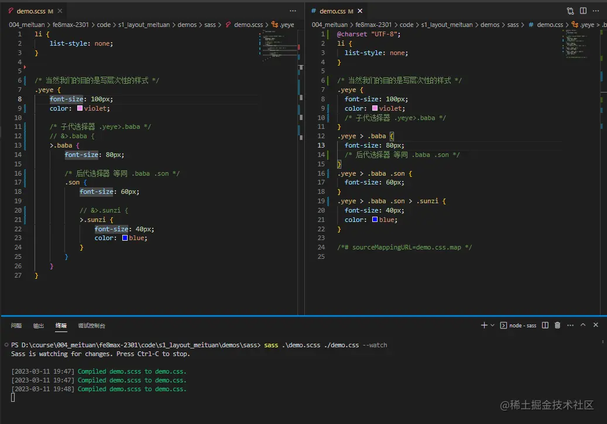Open the 调试控制台 panel tab
This screenshot has height=424, width=607.
pyautogui.click(x=91, y=326)
